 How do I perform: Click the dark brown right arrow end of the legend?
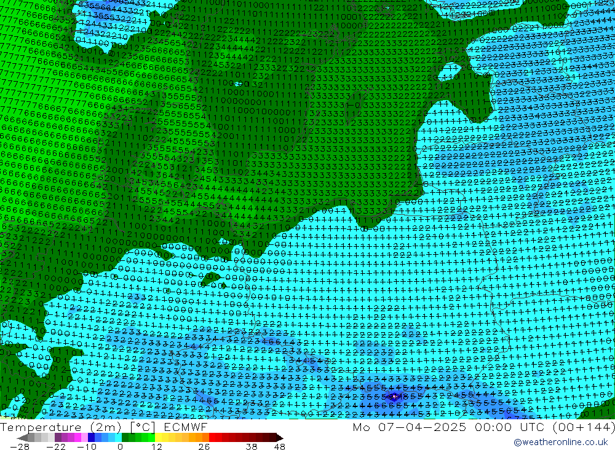click(x=280, y=438)
